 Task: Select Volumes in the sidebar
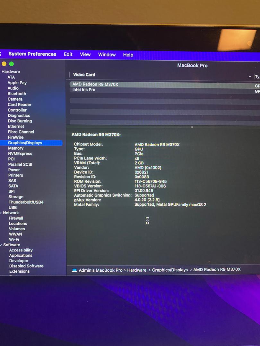pyautogui.click(x=17, y=229)
